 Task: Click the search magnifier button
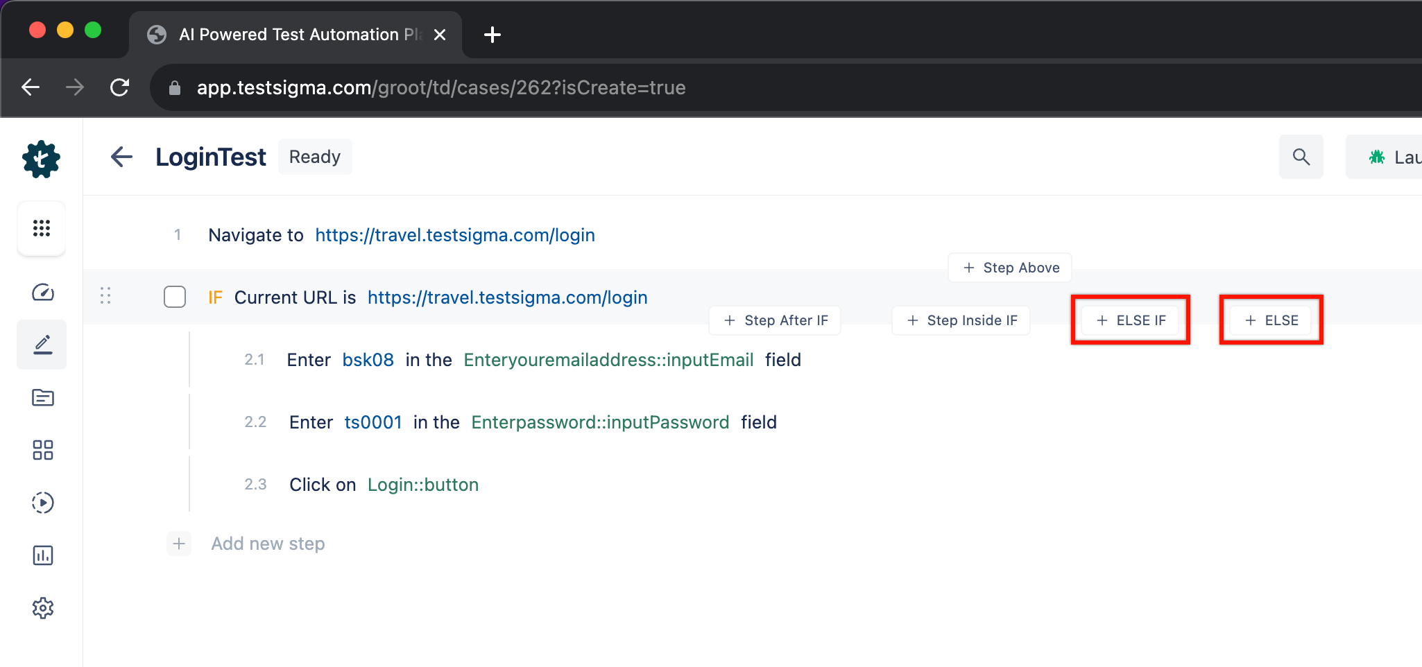[x=1301, y=157]
